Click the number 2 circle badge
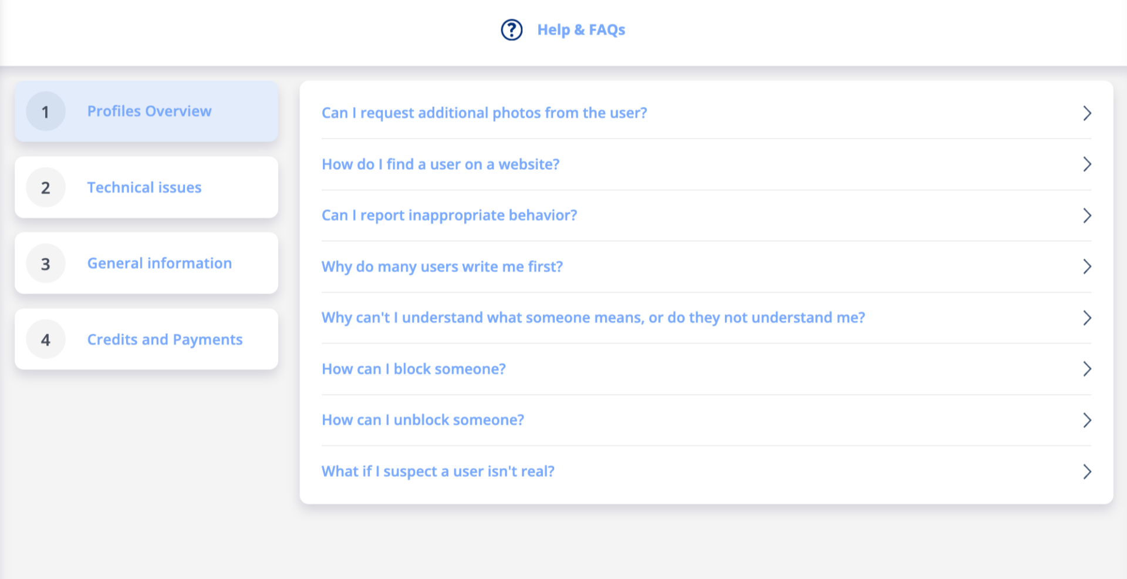The width and height of the screenshot is (1127, 579). pyautogui.click(x=45, y=188)
